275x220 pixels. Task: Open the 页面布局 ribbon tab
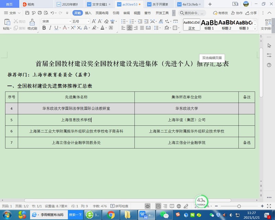[x=102, y=13]
